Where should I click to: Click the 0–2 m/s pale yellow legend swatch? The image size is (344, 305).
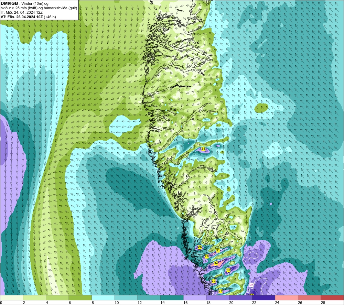tap(11, 297)
